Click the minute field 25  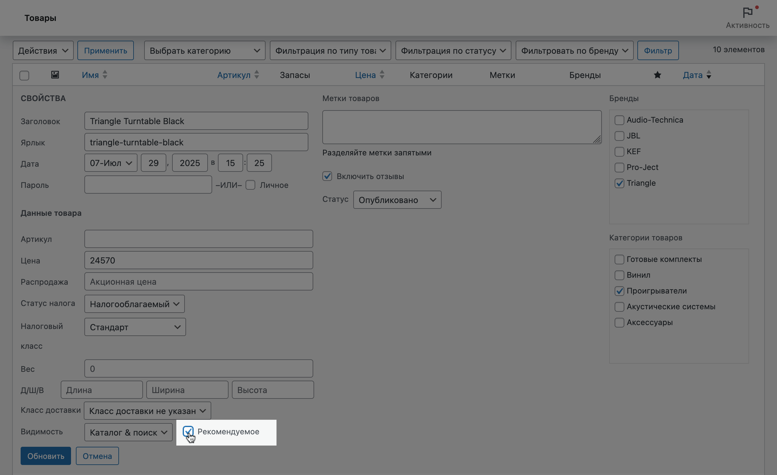pos(259,163)
